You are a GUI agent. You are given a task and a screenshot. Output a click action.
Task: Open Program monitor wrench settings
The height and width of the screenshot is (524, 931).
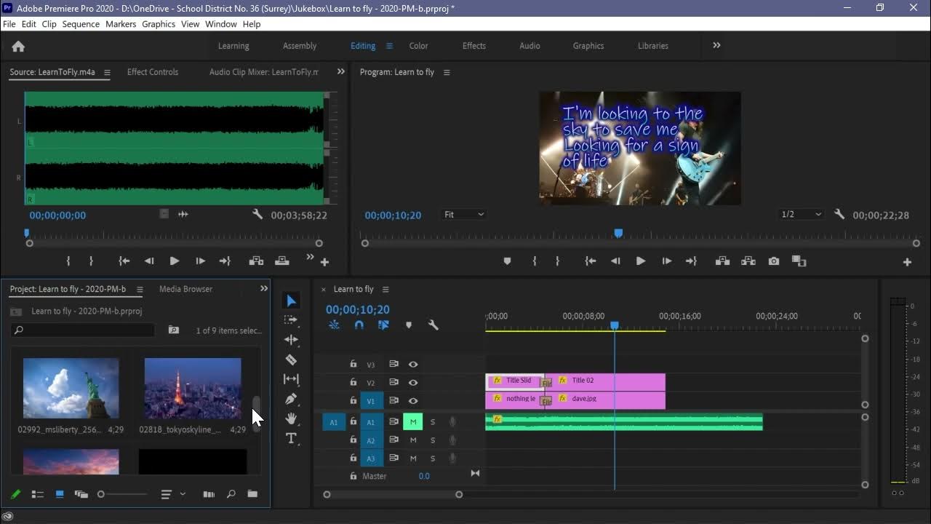(x=839, y=215)
